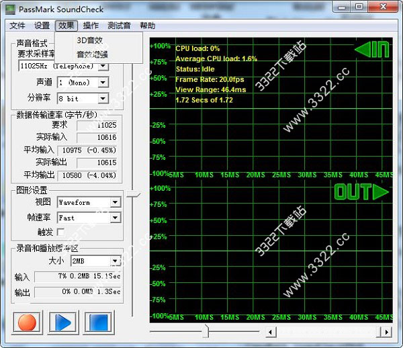Select 3D音效 from the effects menu
The width and height of the screenshot is (403, 348).
pos(90,40)
